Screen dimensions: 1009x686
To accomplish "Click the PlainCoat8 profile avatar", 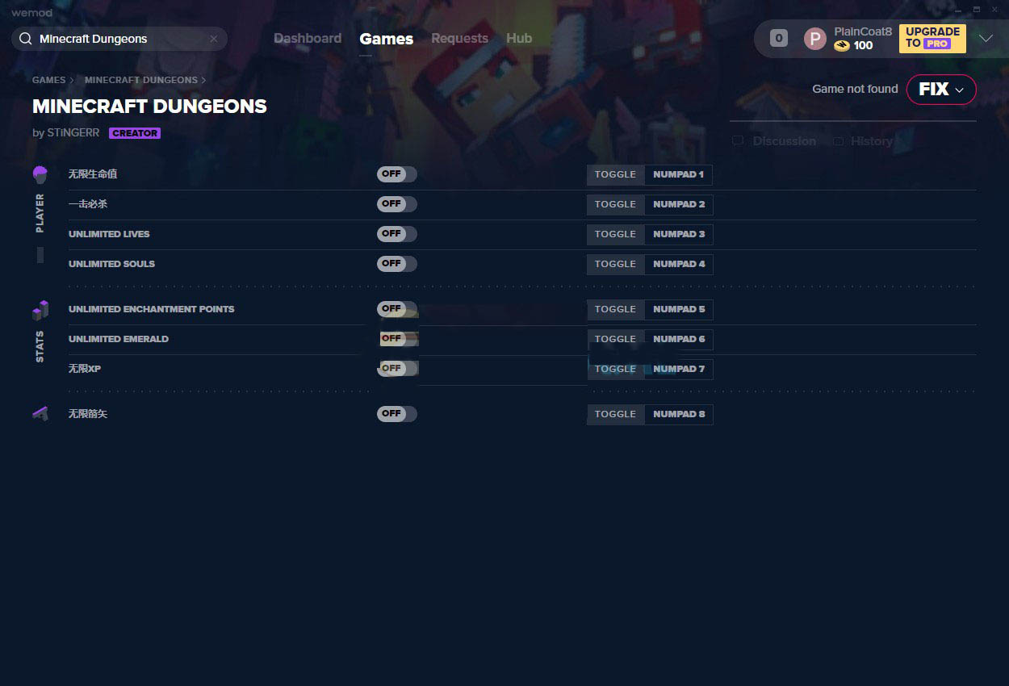I will click(x=815, y=39).
